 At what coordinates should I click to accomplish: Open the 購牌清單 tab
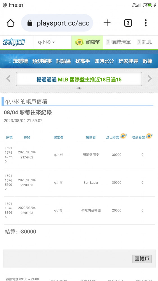tap(118, 42)
